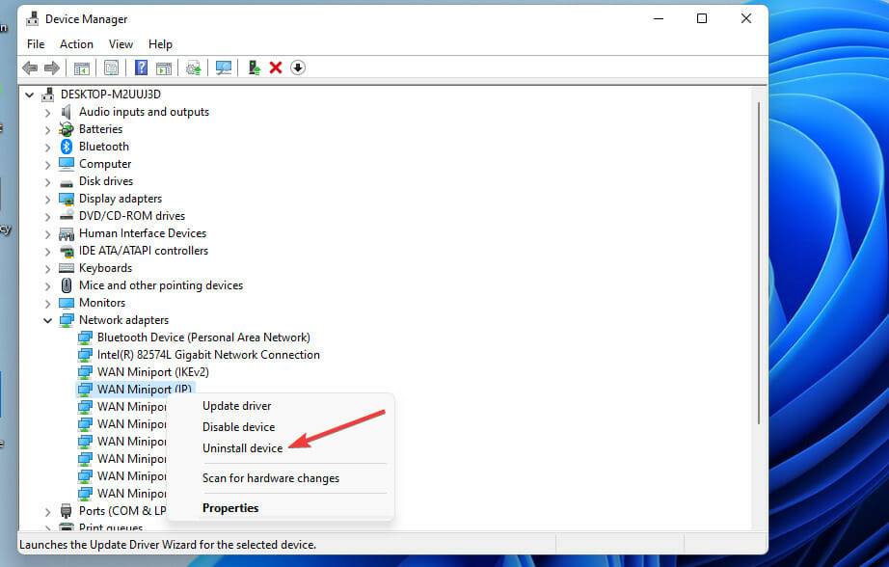Expand the Keyboards node

(47, 269)
